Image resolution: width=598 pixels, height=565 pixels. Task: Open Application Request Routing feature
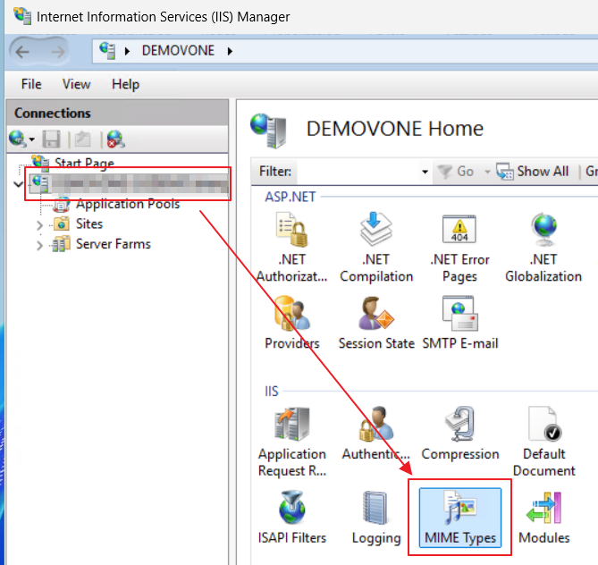point(291,442)
